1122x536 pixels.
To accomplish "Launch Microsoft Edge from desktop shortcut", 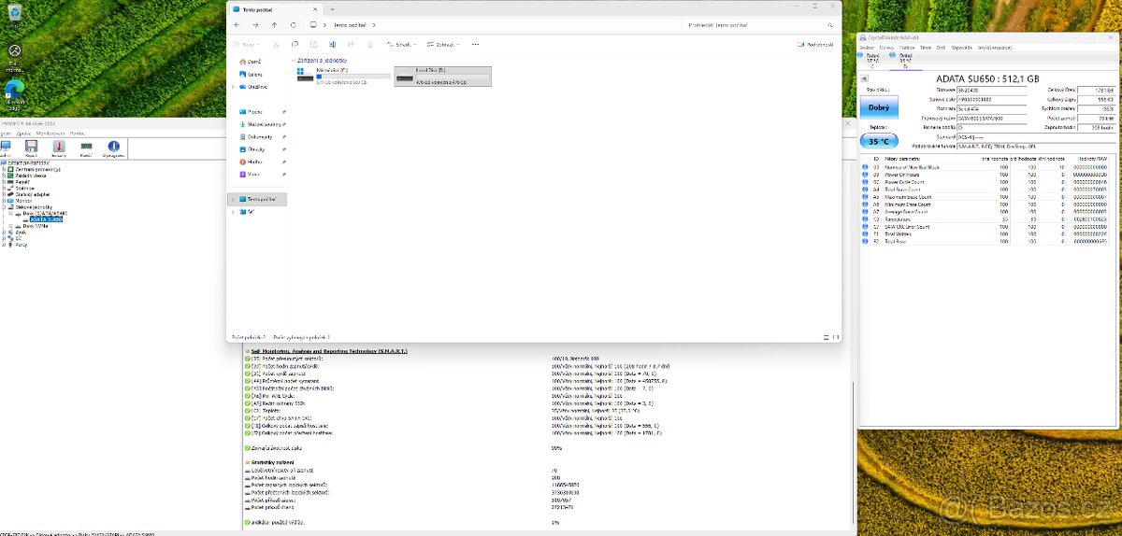I will click(15, 89).
